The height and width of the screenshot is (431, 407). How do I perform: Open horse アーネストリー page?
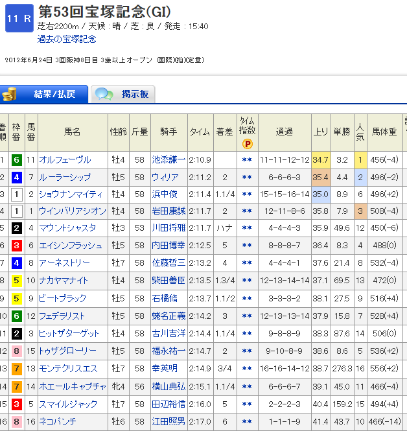tap(64, 262)
